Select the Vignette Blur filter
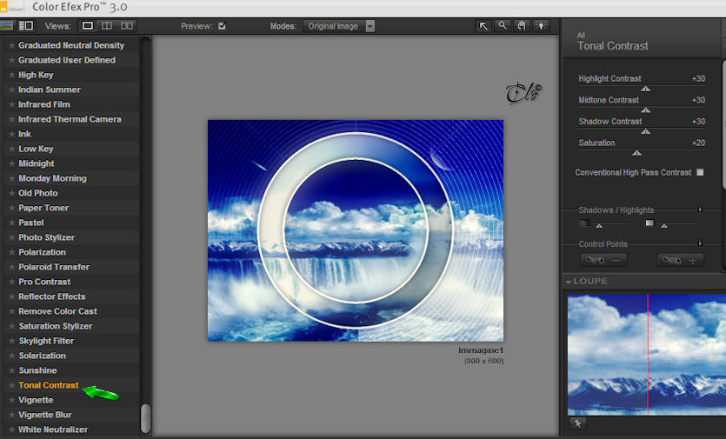Viewport: 726px width, 439px height. click(45, 415)
